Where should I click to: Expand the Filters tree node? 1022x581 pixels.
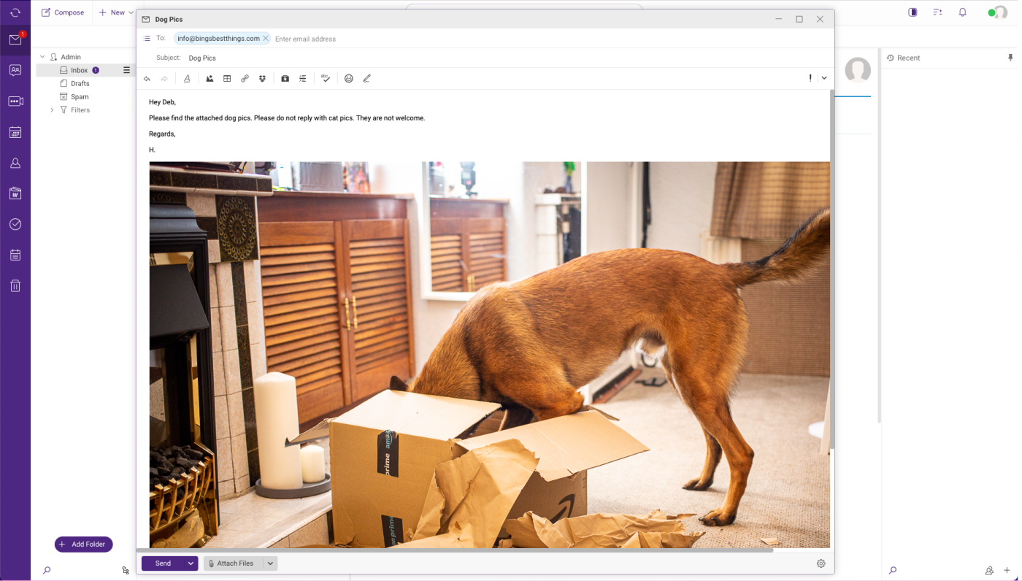(x=52, y=110)
